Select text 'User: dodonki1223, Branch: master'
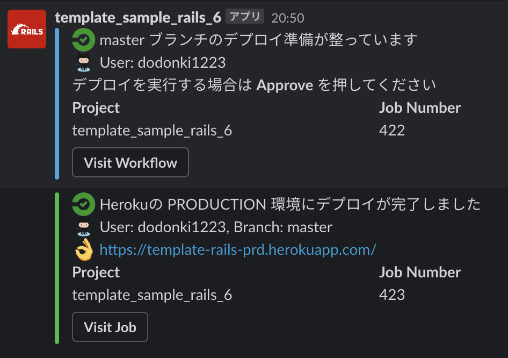 (216, 227)
